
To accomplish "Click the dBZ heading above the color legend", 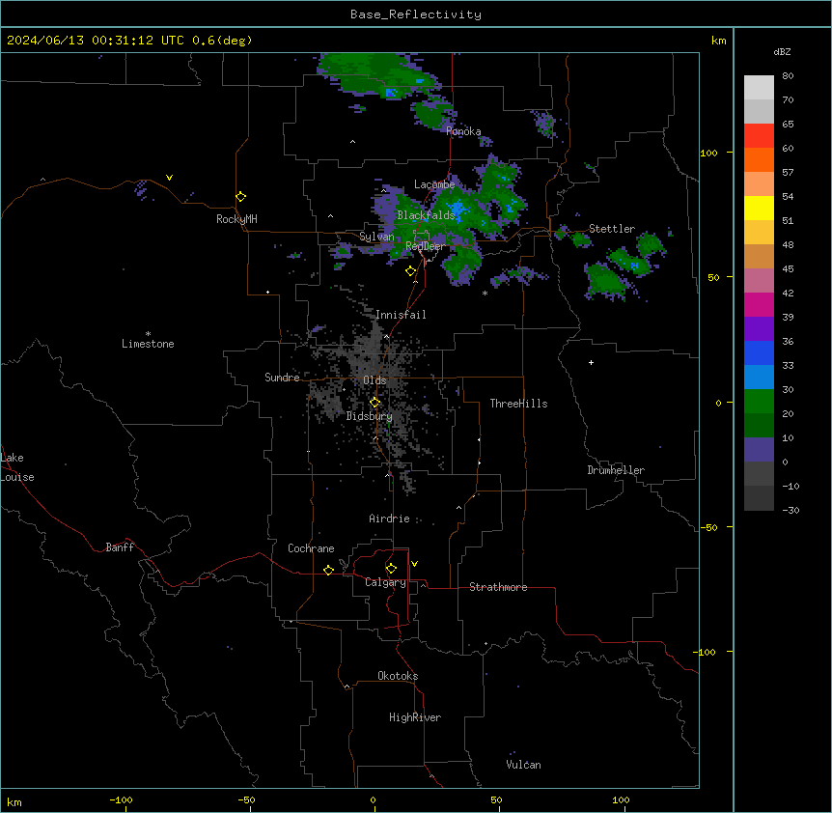I will [782, 51].
